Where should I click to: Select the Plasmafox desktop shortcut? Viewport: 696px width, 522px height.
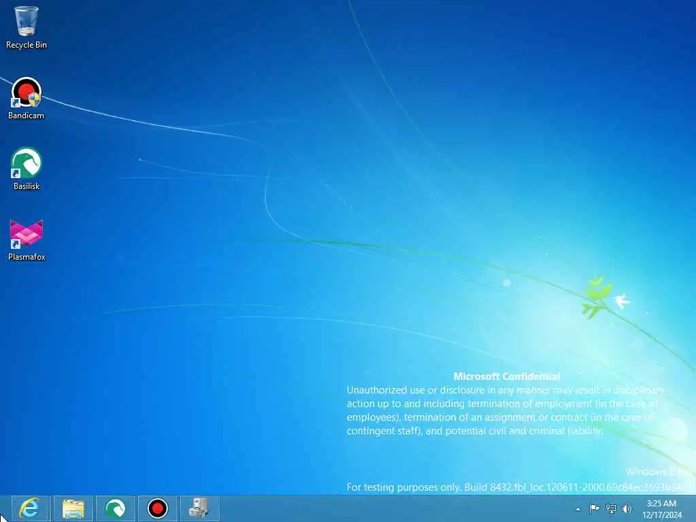pos(27,240)
